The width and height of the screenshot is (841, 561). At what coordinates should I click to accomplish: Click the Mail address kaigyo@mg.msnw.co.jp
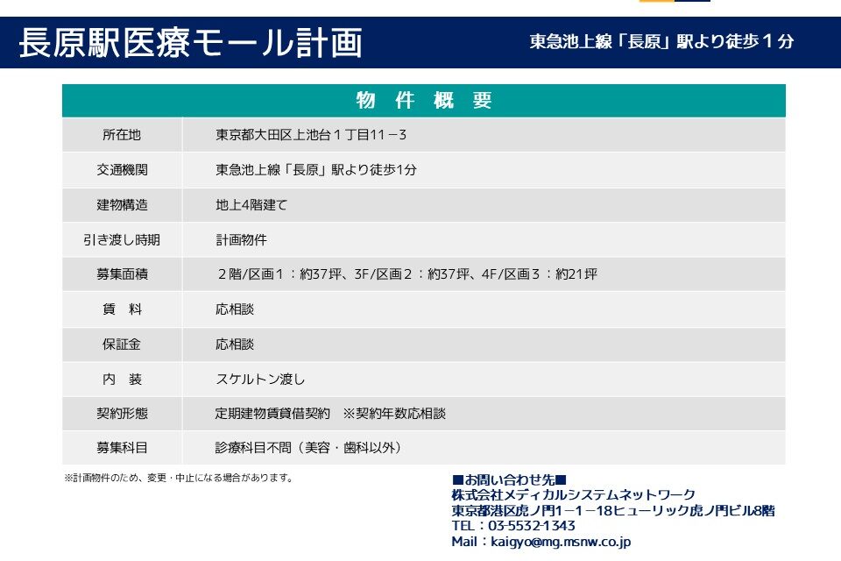541,543
